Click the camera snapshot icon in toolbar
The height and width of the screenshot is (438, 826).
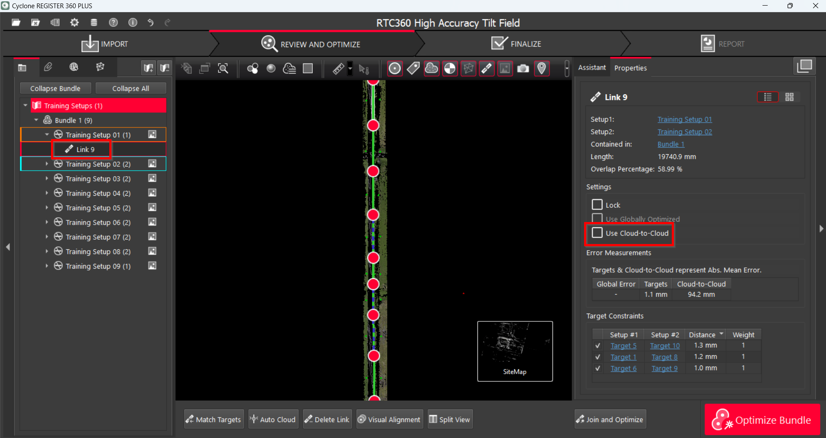[523, 69]
